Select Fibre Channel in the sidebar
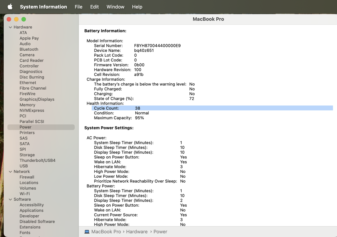Image resolution: width=337 pixels, height=237 pixels. coord(33,88)
